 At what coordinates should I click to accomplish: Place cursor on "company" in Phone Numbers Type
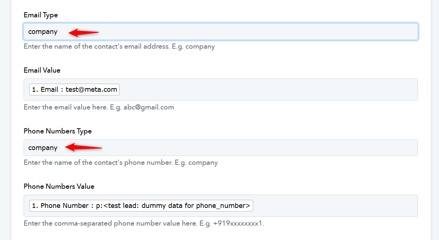tap(43, 148)
